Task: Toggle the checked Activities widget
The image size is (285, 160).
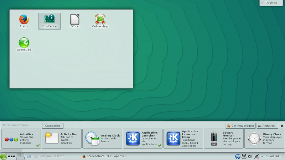Action: click(21, 138)
